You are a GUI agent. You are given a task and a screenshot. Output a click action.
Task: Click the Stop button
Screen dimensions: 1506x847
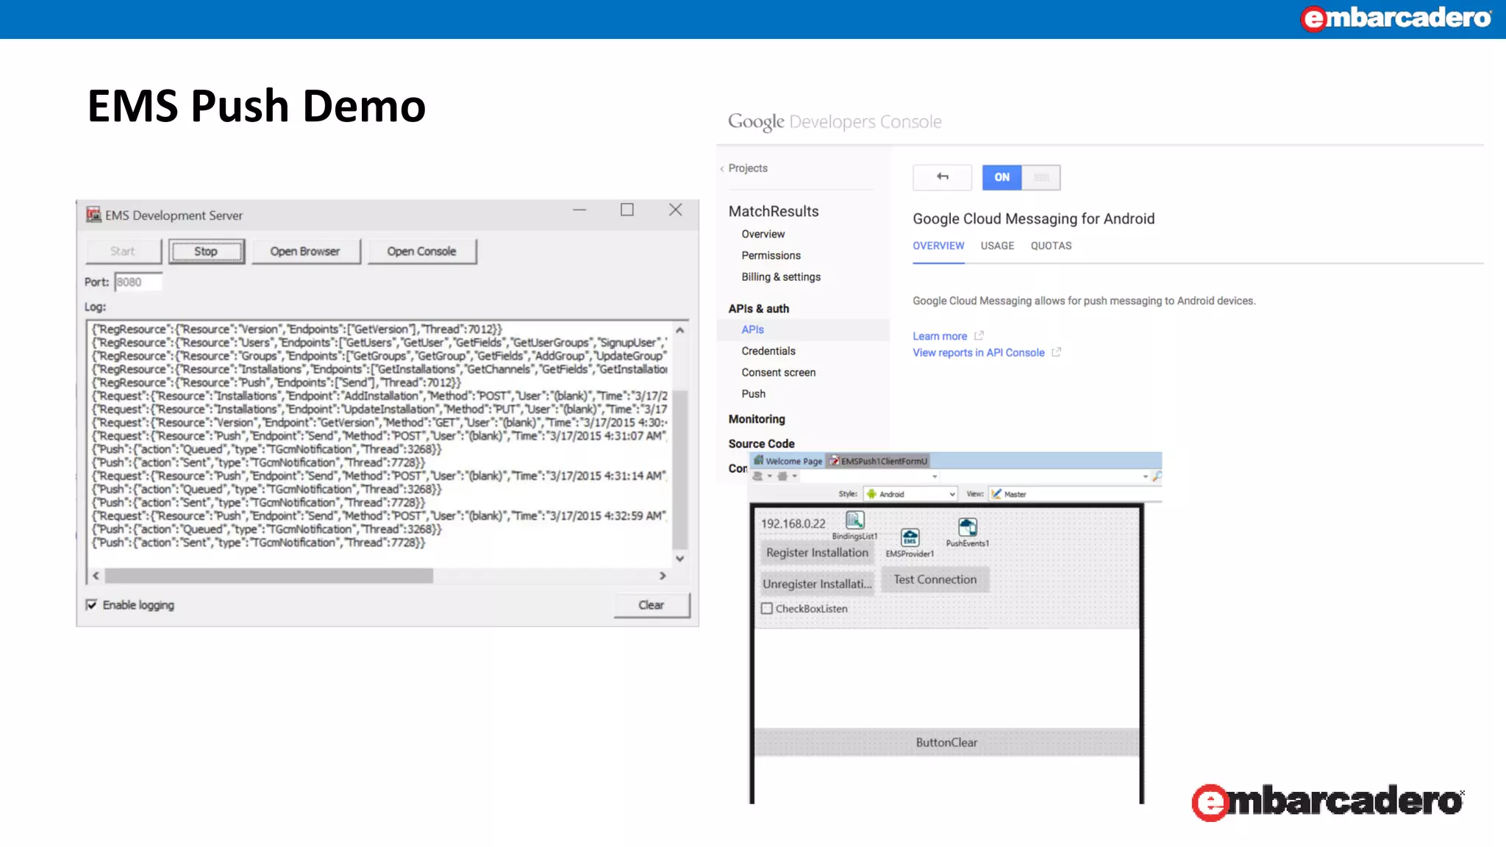206,251
